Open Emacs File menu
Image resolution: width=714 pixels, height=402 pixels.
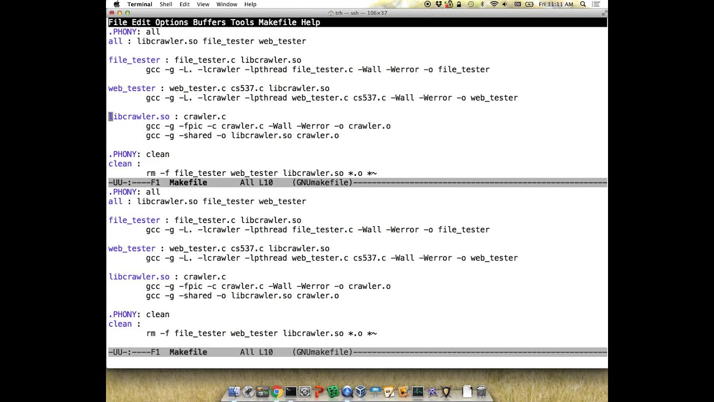118,22
